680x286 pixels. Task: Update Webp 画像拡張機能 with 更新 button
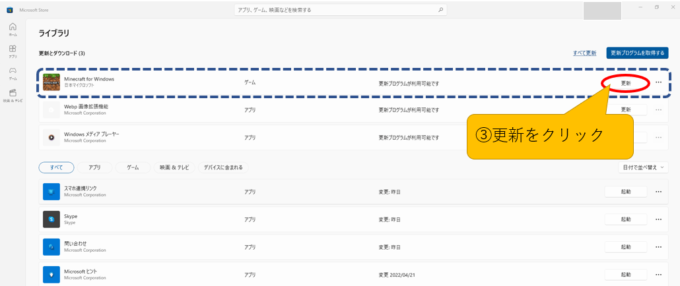pyautogui.click(x=626, y=110)
